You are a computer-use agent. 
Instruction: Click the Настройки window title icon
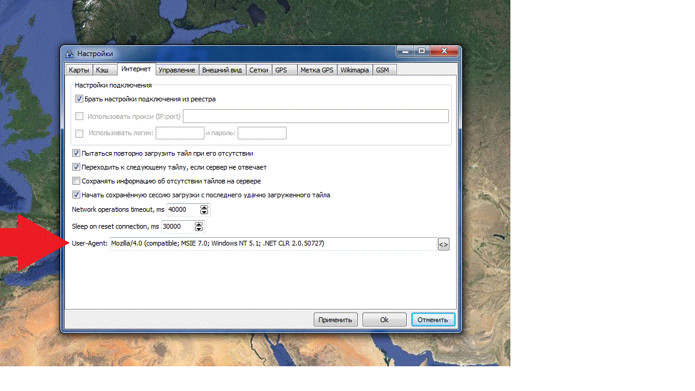click(x=69, y=54)
